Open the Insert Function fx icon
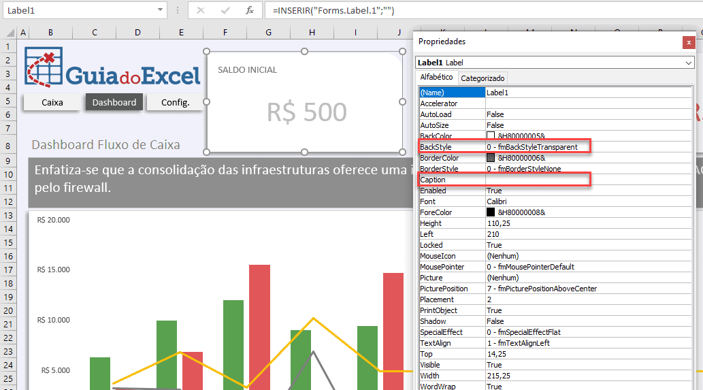The width and height of the screenshot is (703, 390). [250, 10]
